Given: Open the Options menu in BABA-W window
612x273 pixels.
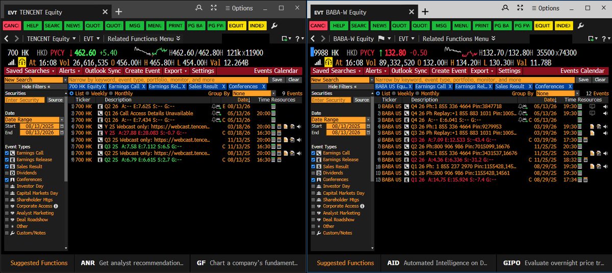Looking at the screenshot, I should 546,8.
